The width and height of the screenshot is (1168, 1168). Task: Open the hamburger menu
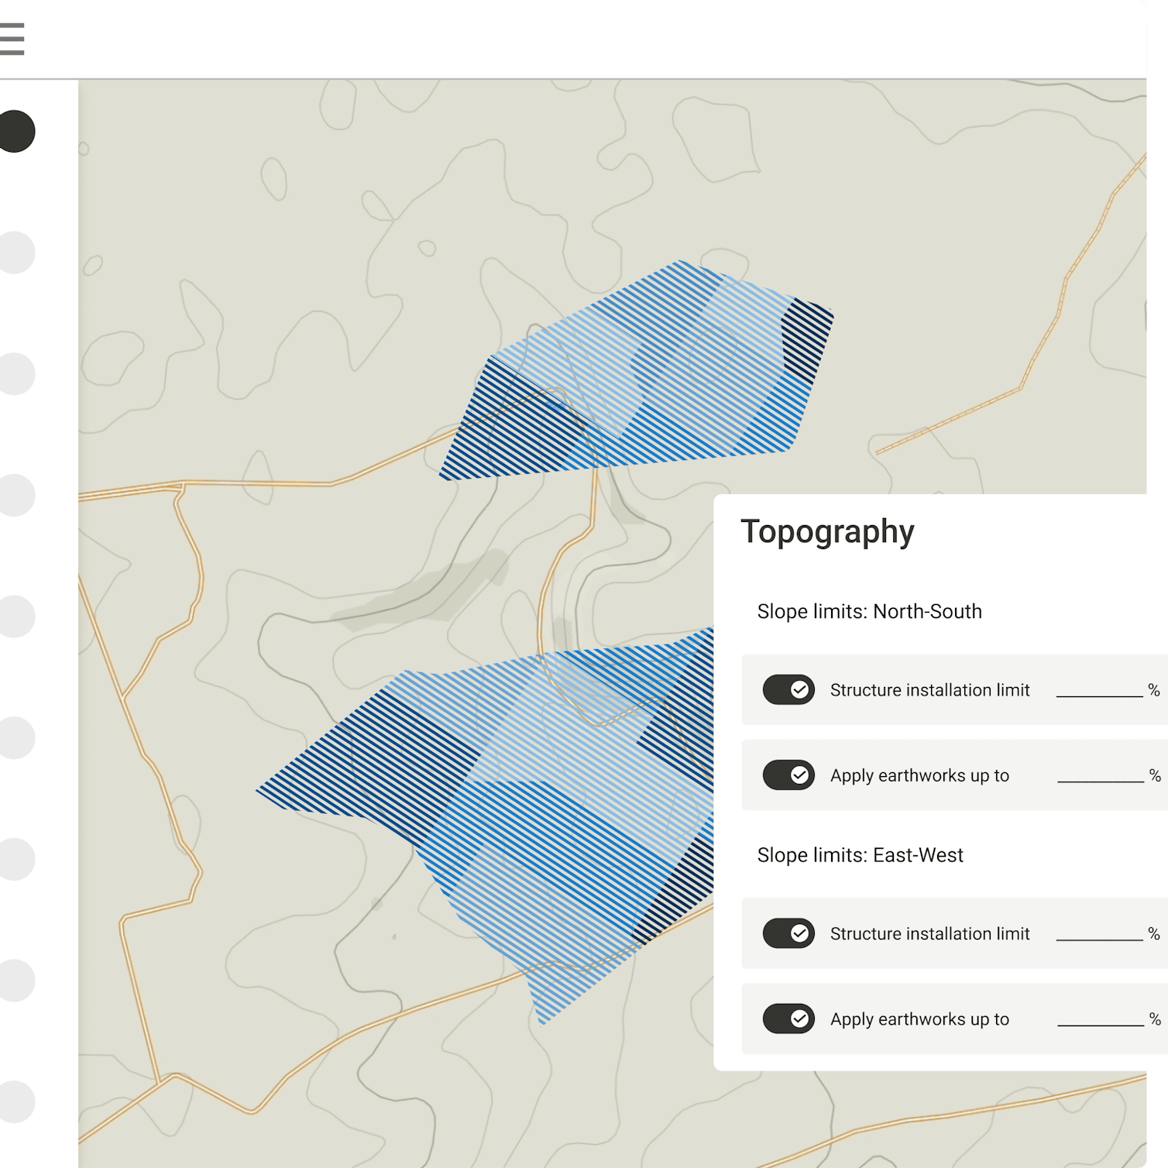point(12,39)
